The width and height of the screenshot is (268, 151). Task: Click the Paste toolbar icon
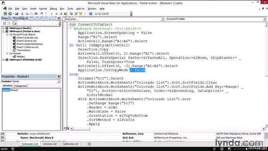31,14
